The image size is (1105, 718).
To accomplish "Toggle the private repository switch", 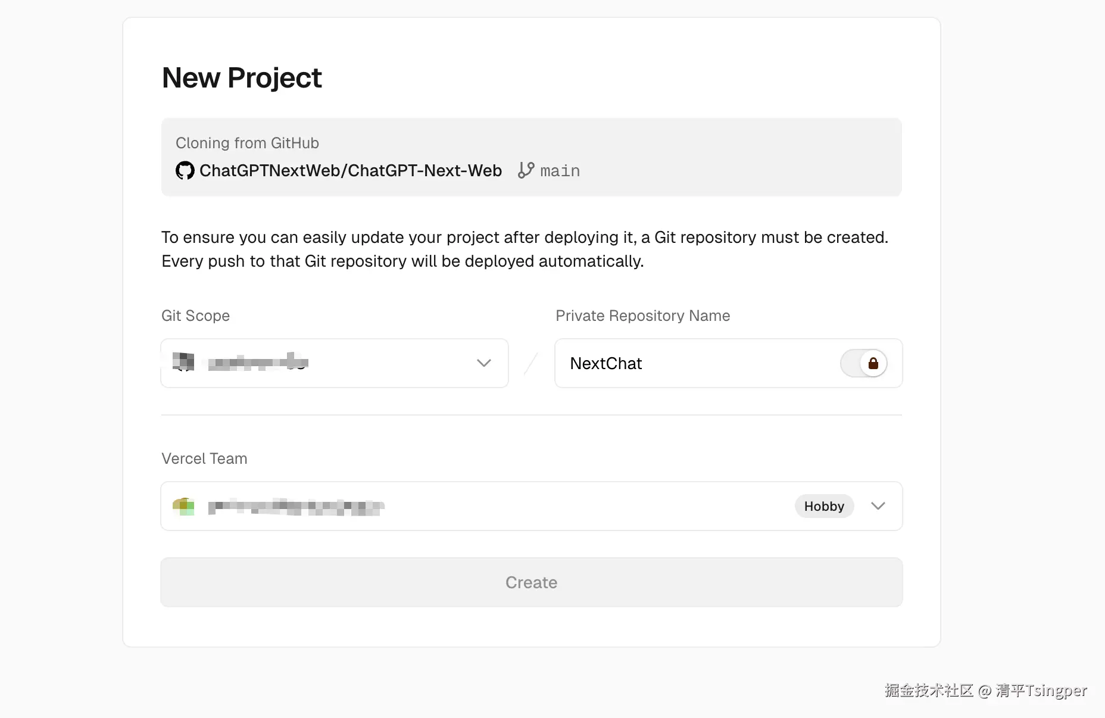I will (x=863, y=363).
